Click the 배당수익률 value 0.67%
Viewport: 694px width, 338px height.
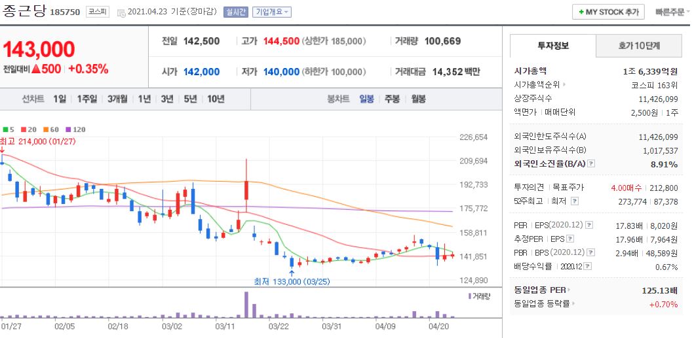point(666,267)
